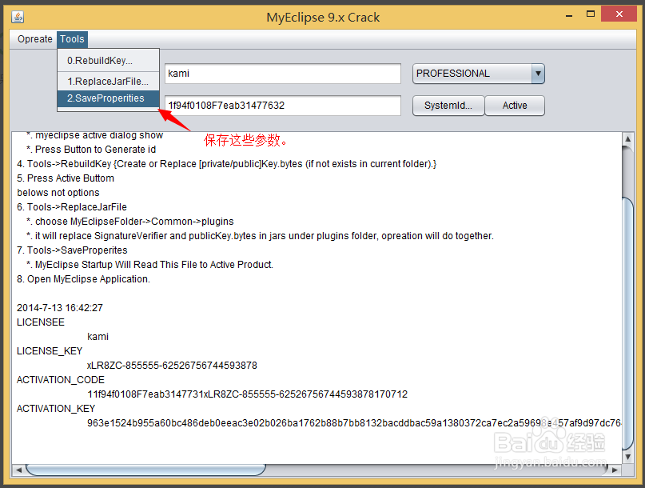
Task: Click line 'it will replace SignatureVerifier' text
Action: 260,235
